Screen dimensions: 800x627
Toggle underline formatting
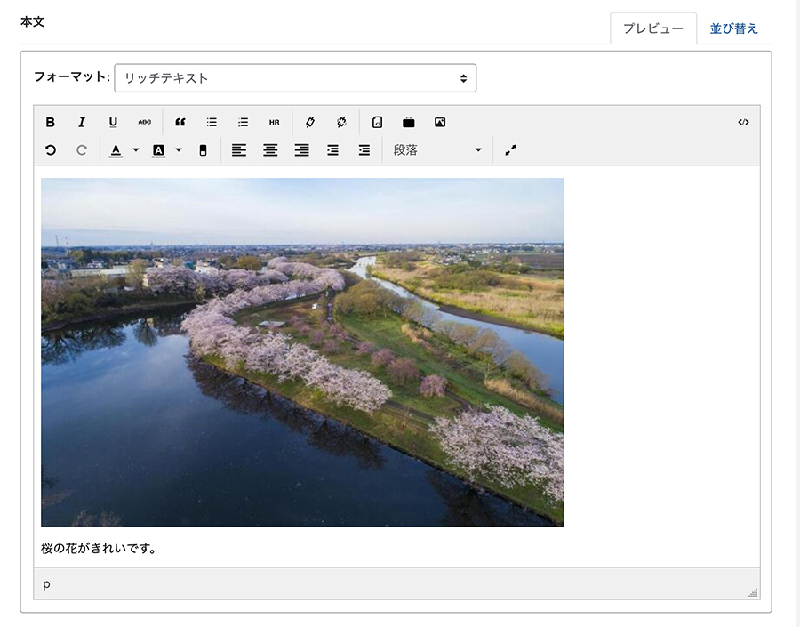[x=113, y=122]
